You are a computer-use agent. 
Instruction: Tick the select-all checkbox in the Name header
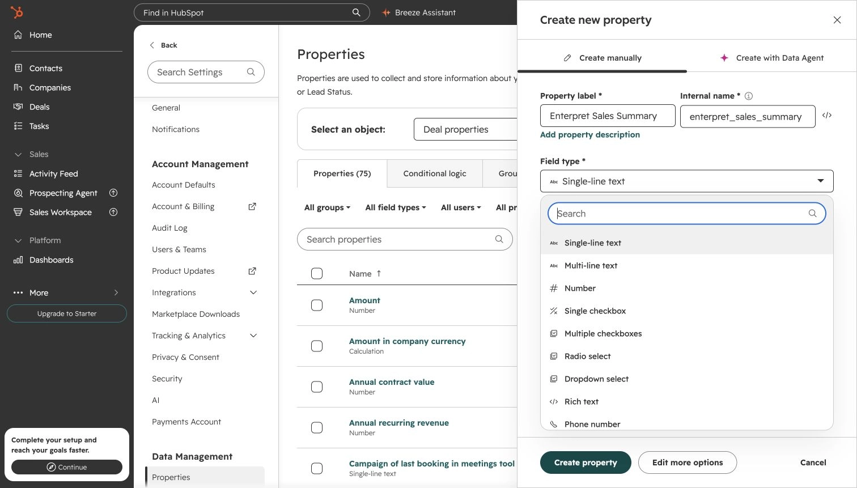[317, 274]
